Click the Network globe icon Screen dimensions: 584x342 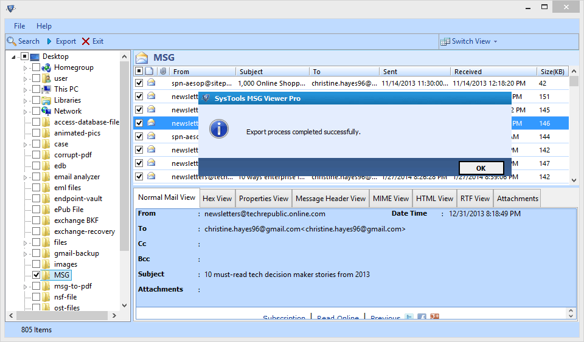(46, 111)
